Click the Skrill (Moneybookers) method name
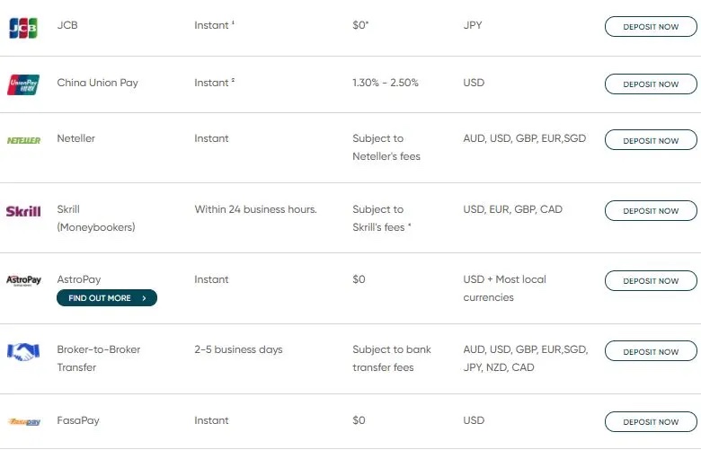The height and width of the screenshot is (450, 701). pyautogui.click(x=95, y=218)
